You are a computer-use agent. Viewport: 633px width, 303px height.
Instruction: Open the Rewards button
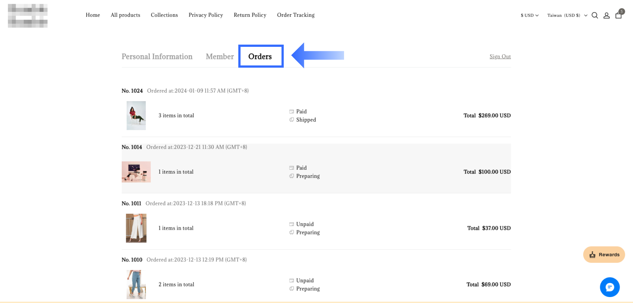click(x=604, y=255)
